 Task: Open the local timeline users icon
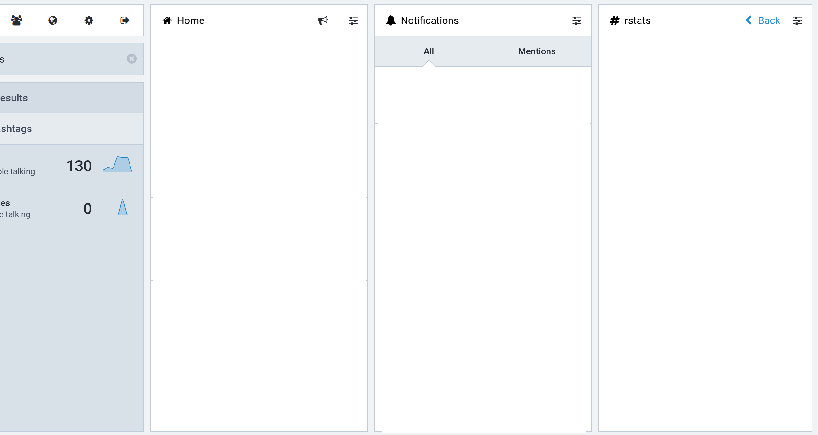pos(17,20)
